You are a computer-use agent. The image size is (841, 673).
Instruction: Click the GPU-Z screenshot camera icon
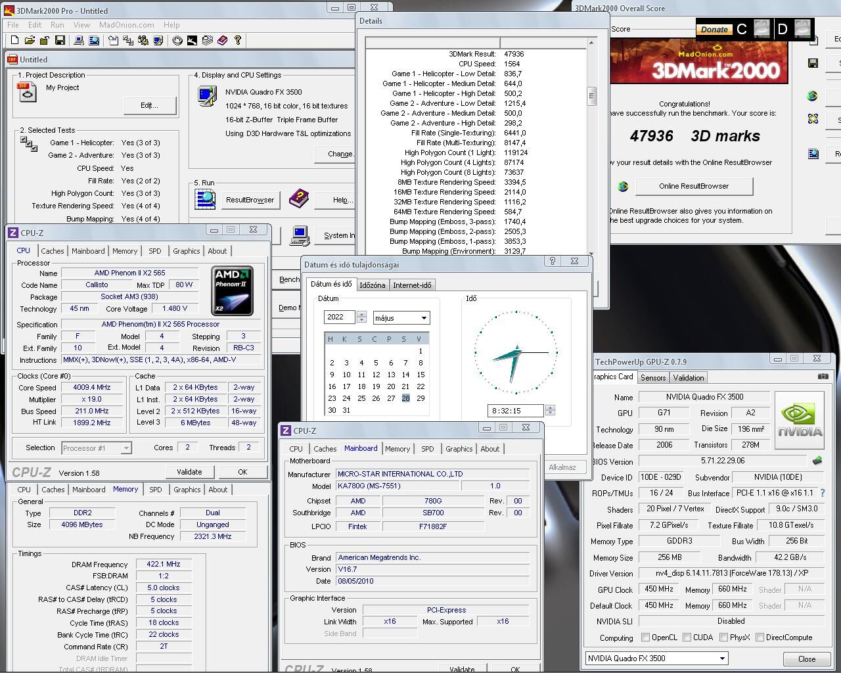pos(823,377)
